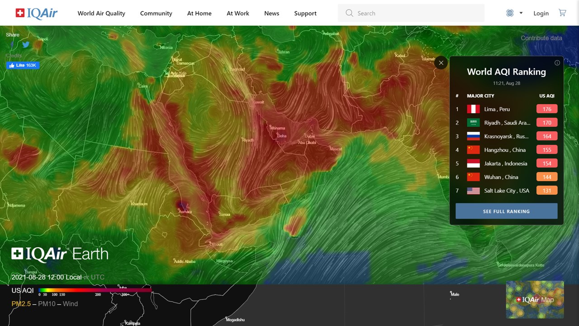Select Salt Lake City, USA in ranking
Image resolution: width=579 pixels, height=326 pixels.
point(507,191)
